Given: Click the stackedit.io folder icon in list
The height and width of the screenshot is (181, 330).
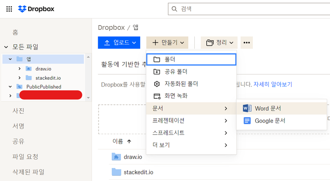Looking at the screenshot, I should 116,172.
